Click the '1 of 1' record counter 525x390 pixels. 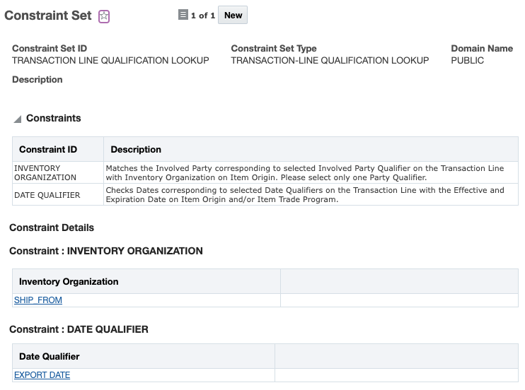pos(203,16)
